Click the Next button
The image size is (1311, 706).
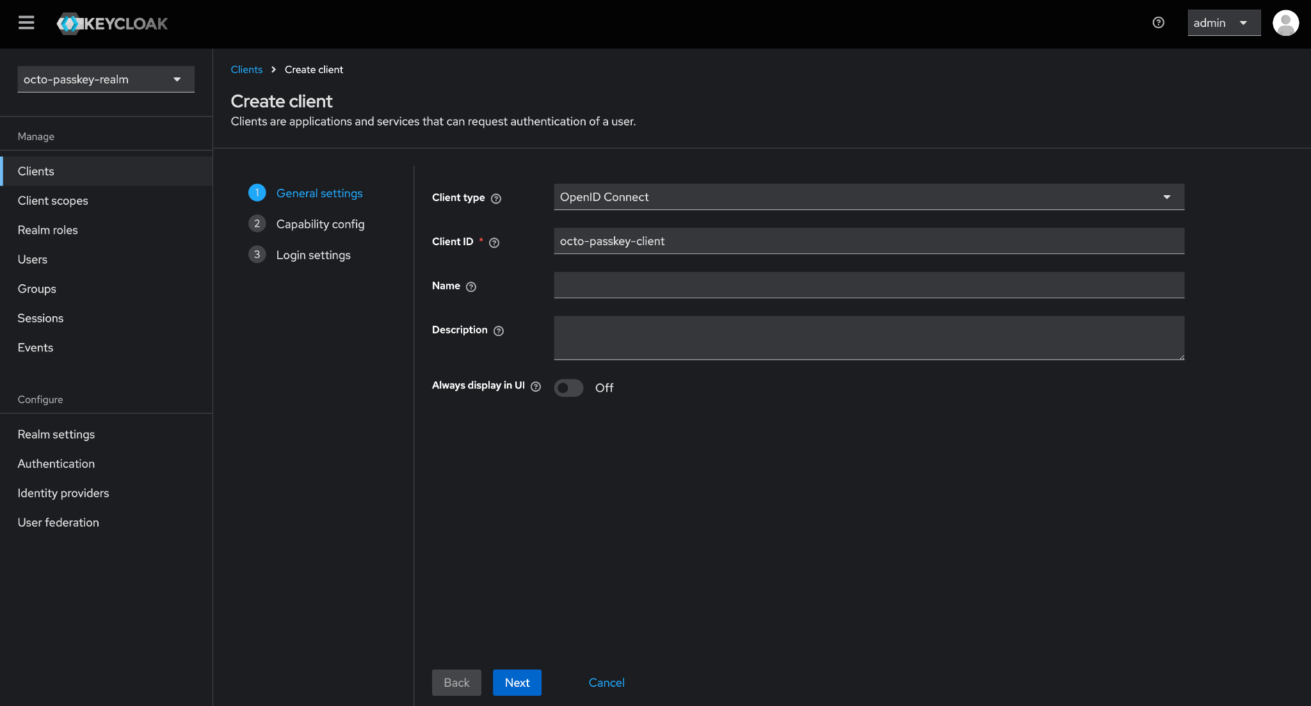pyautogui.click(x=517, y=683)
